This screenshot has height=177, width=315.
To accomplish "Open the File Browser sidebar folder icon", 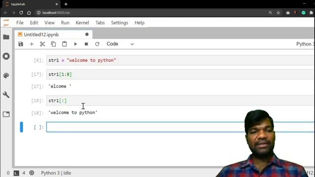I will tap(6, 37).
